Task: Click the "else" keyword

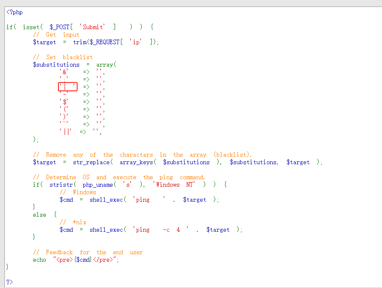Action: 40,215
